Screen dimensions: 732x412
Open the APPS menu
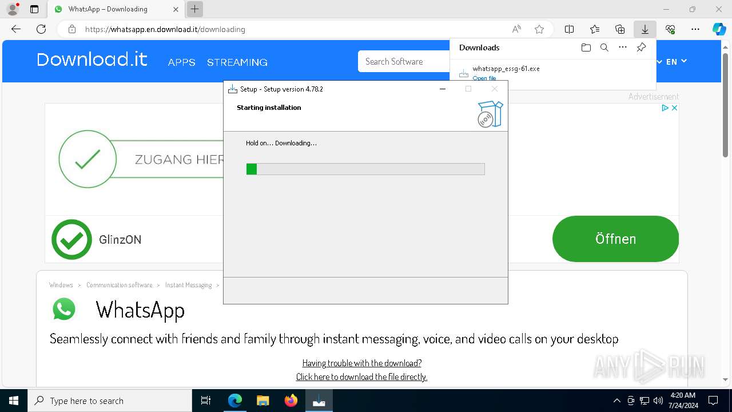point(182,62)
